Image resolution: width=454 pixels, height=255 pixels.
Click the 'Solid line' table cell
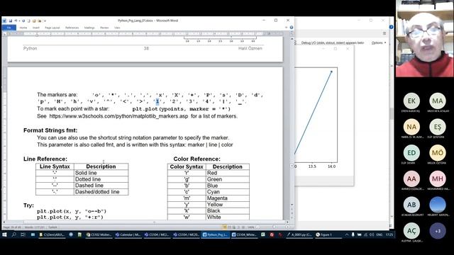101,173
